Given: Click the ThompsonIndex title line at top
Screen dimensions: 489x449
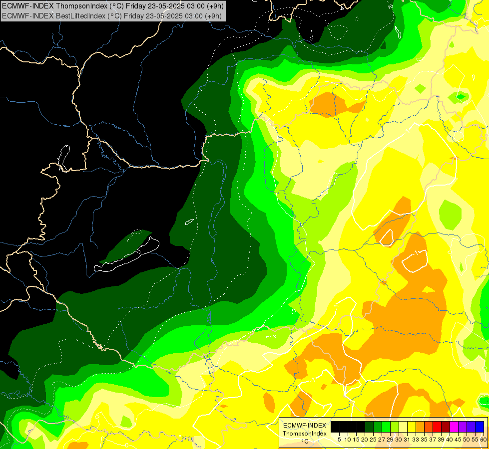Looking at the screenshot, I should [112, 6].
